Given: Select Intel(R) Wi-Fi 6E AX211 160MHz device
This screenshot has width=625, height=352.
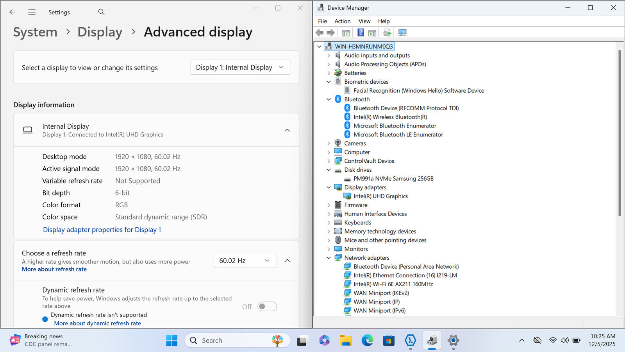Looking at the screenshot, I should click(393, 284).
